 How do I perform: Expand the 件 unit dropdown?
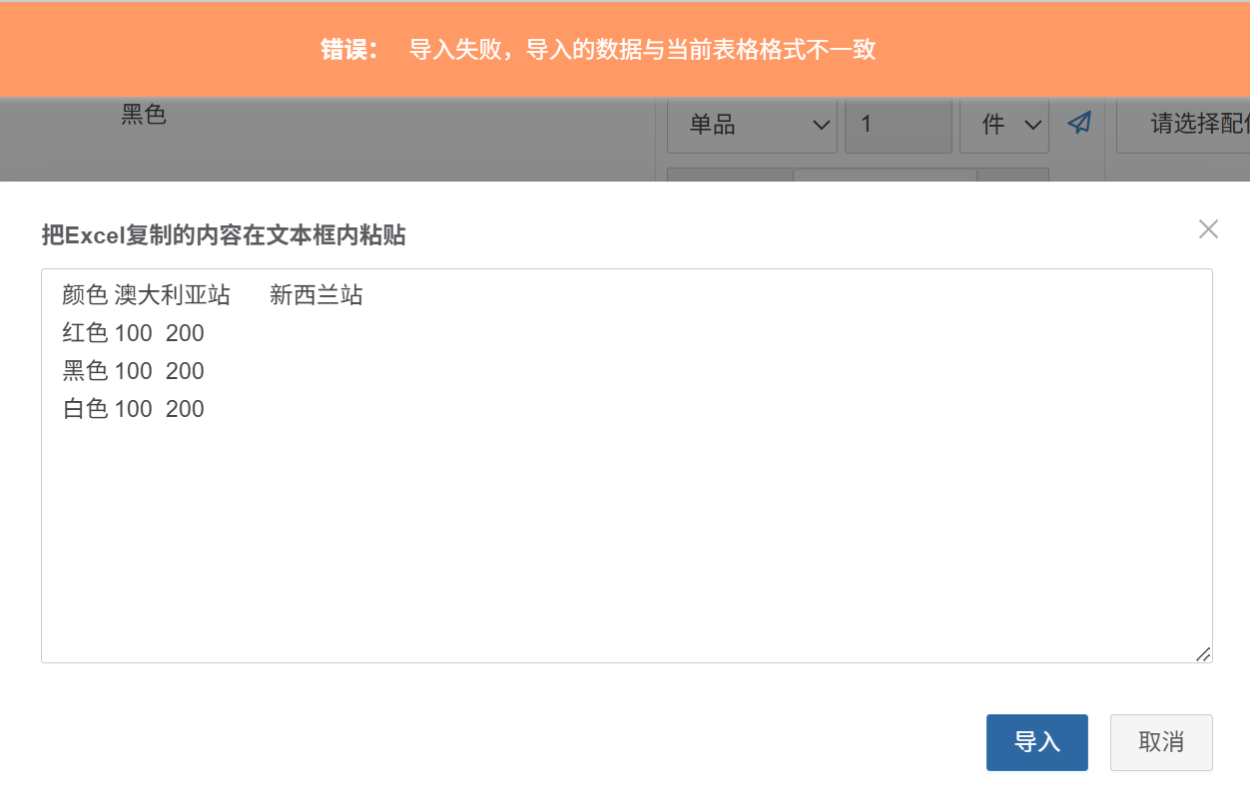pos(1004,125)
